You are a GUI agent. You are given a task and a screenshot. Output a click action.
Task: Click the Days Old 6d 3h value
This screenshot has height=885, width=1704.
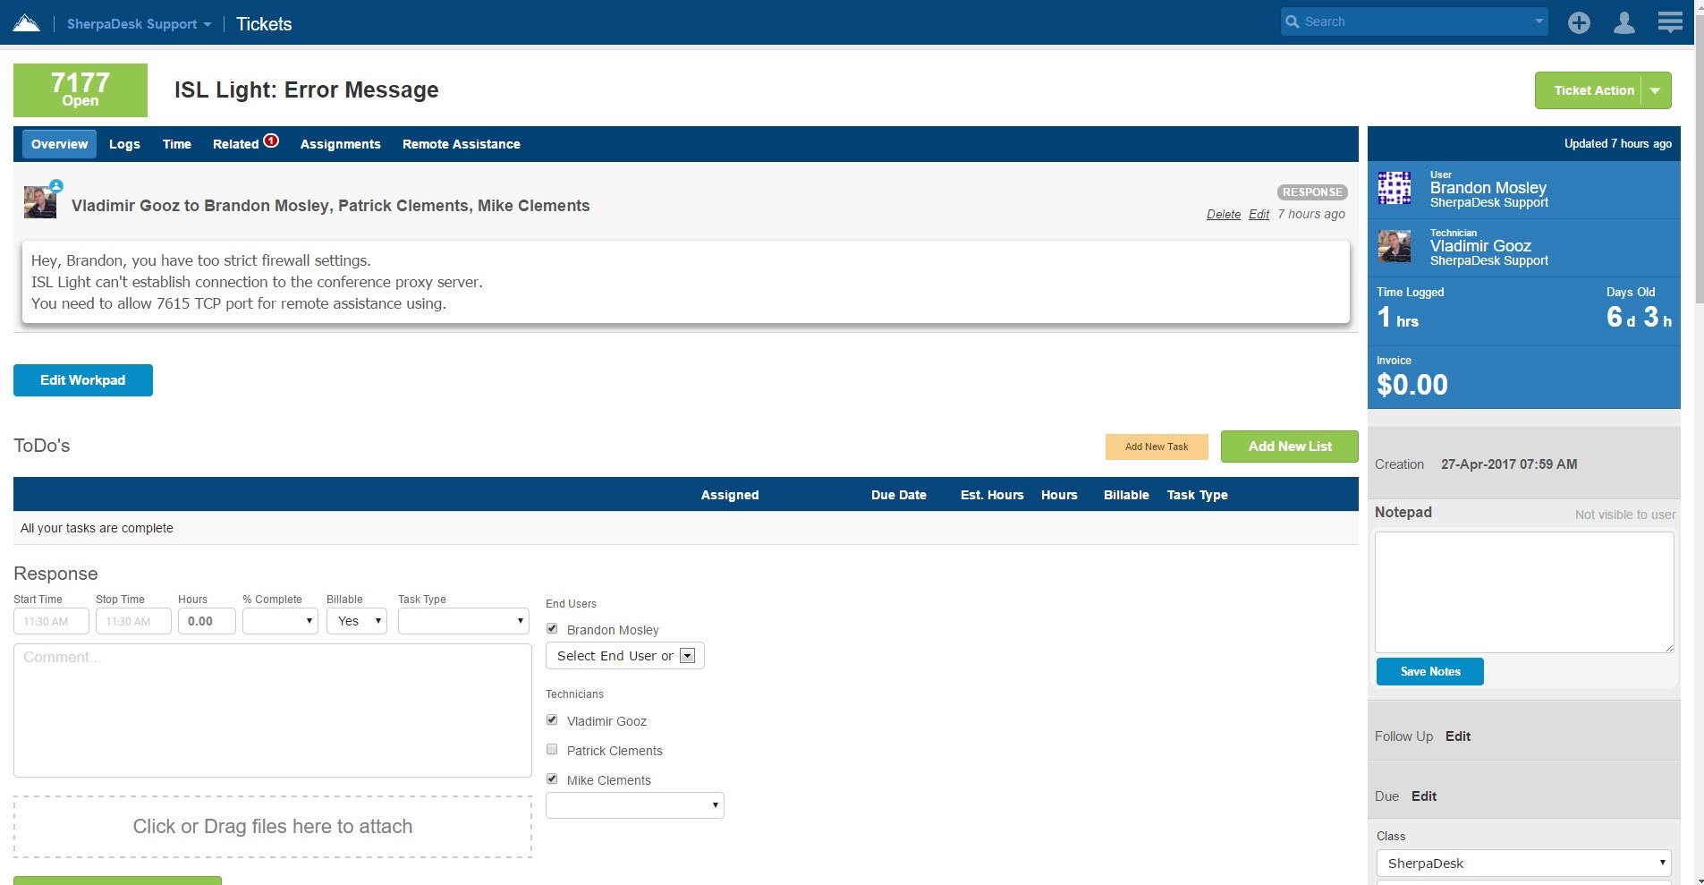coord(1639,318)
